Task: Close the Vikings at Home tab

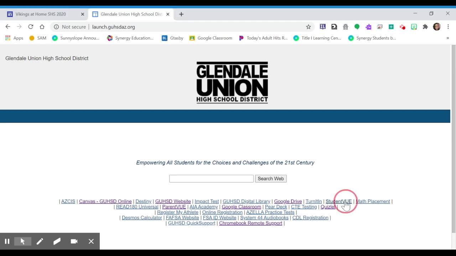Action: point(82,14)
